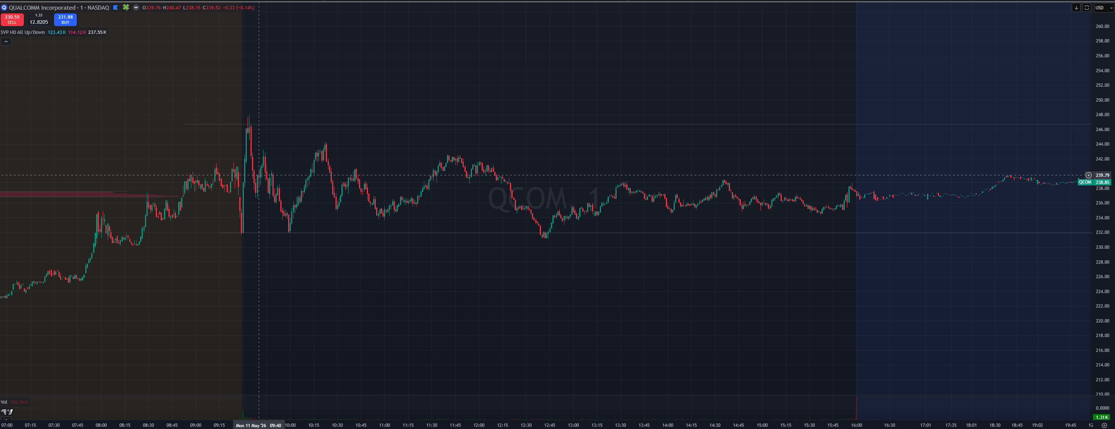Click the QCOM 238.85 last price label
The height and width of the screenshot is (429, 1115).
pos(1094,182)
